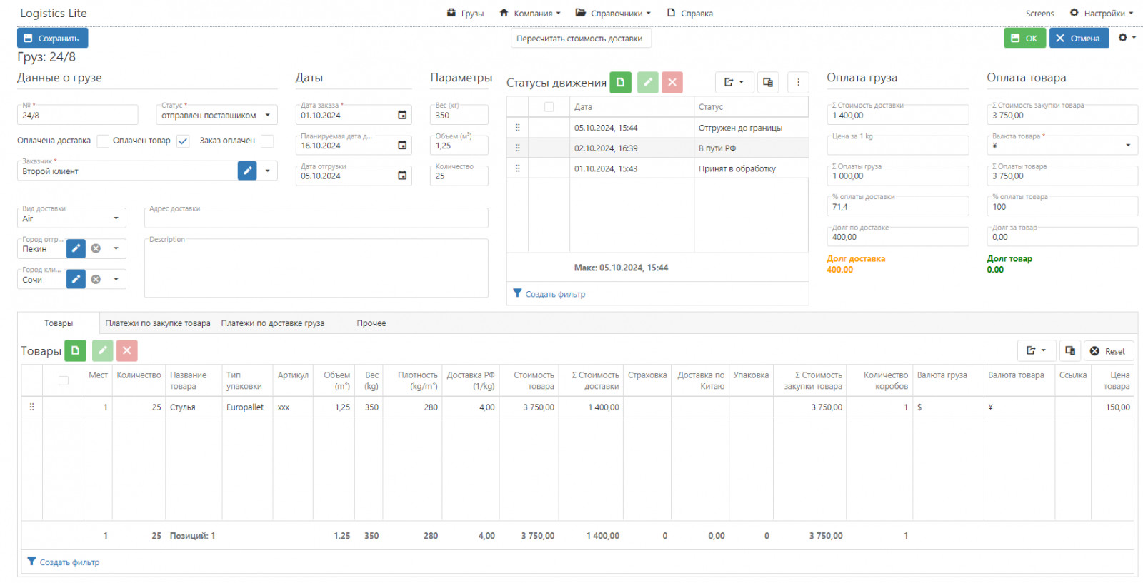Select all rows in Статусы движения table
1143x583 pixels.
point(549,107)
